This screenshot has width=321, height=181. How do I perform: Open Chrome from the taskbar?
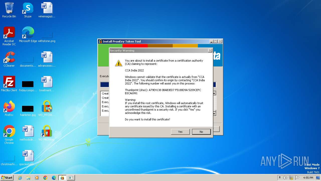[45, 178]
